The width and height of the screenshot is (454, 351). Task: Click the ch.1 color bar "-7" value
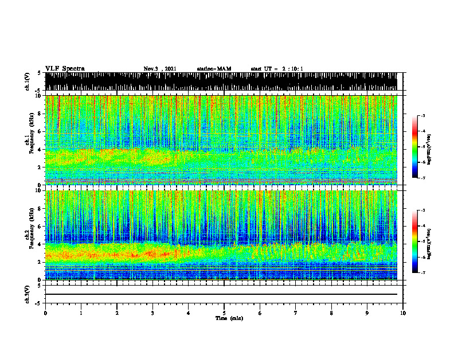click(422, 178)
